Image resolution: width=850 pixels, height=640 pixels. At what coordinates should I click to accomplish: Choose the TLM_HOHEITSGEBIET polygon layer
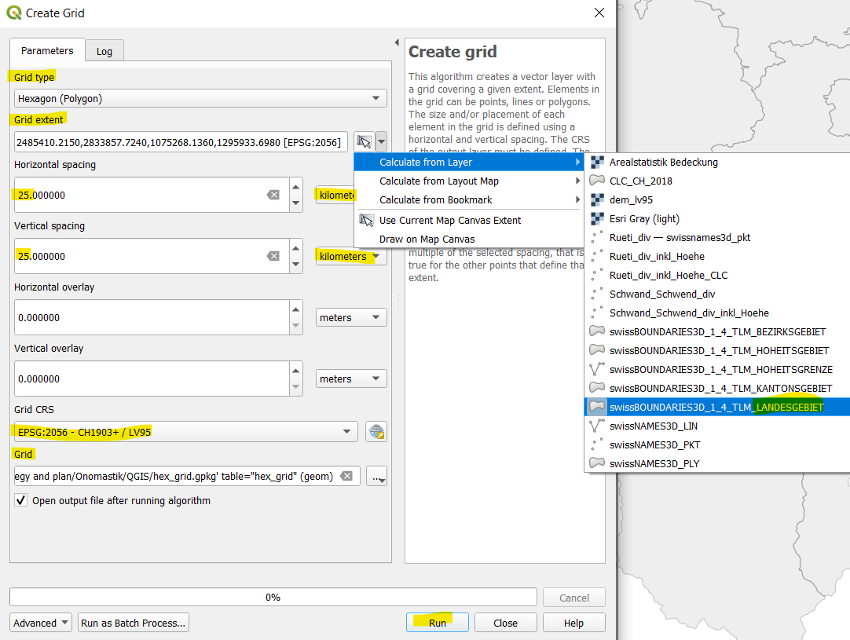click(719, 350)
